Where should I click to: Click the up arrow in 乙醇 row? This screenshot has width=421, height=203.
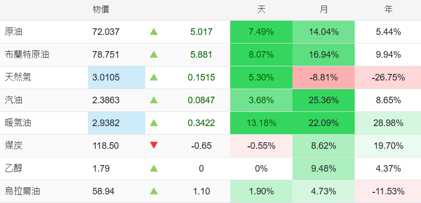pos(154,169)
